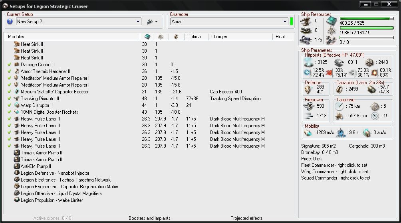Select the Anti-EM Pump II rig icon
Screen dimensions: 401x223
coord(17,166)
